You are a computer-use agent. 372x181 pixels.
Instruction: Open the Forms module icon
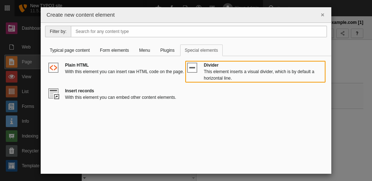[x=12, y=106]
